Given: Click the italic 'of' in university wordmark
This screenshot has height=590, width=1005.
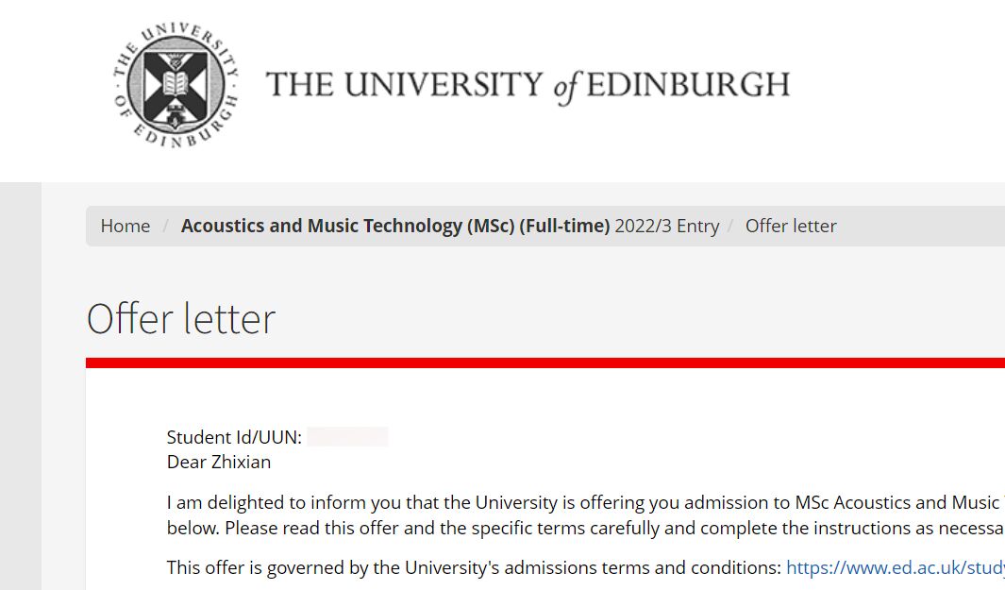Looking at the screenshot, I should tap(566, 87).
